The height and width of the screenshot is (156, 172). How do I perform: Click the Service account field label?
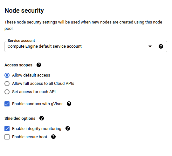pos(21,41)
